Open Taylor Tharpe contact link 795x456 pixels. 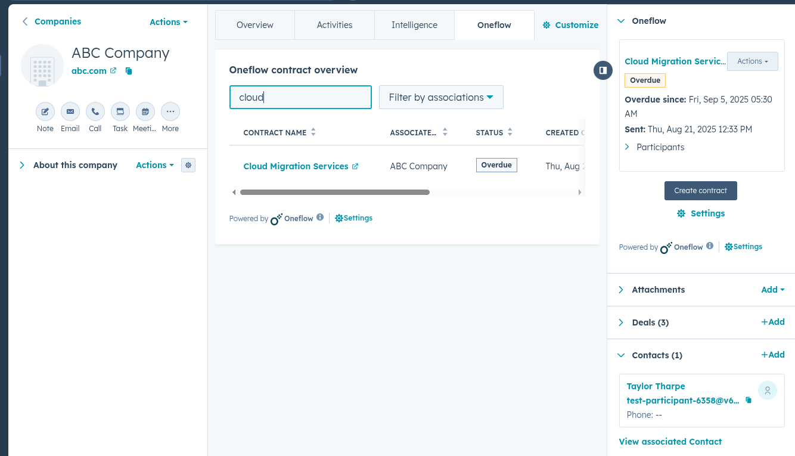pyautogui.click(x=656, y=386)
